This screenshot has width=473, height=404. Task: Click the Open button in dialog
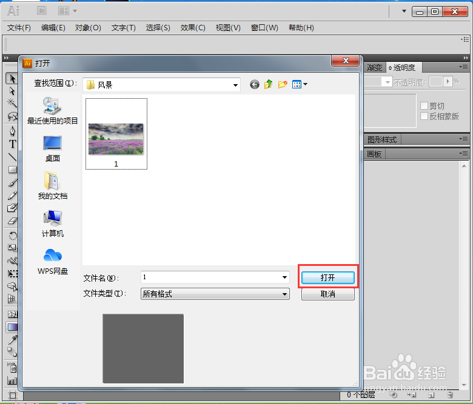point(328,277)
